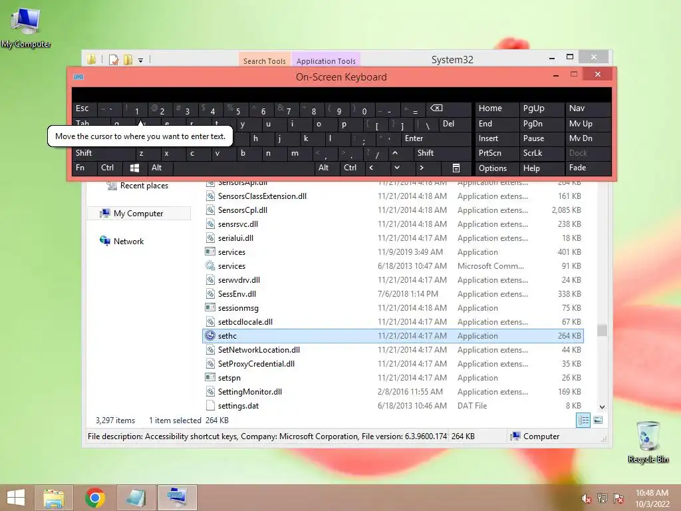Tap the up arrow key on the keyboard

coord(395,153)
